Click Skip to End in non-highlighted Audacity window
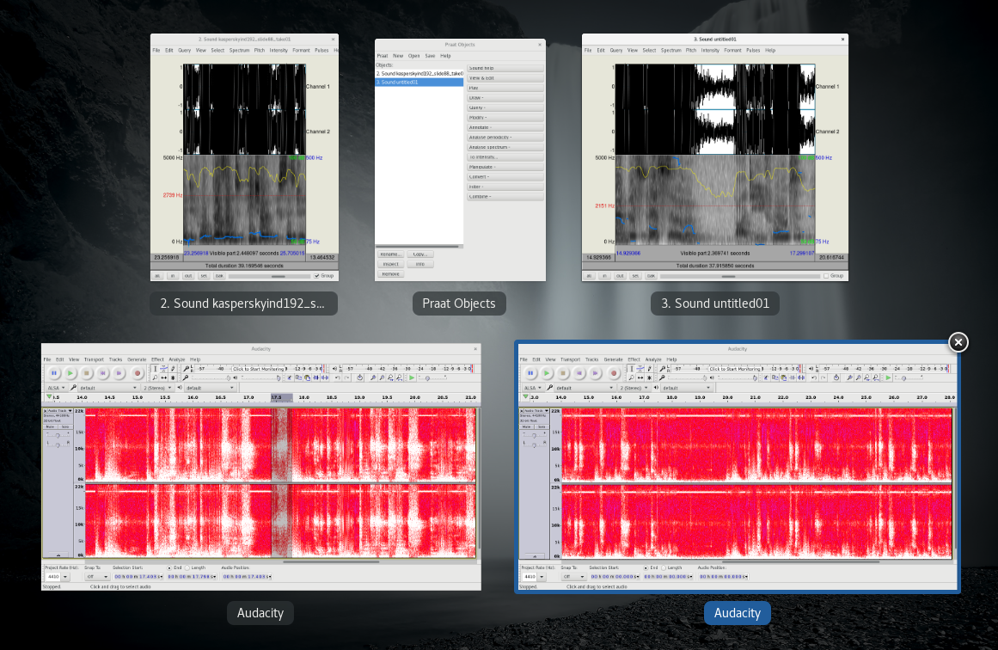Screen dimensions: 998x650 coord(119,373)
